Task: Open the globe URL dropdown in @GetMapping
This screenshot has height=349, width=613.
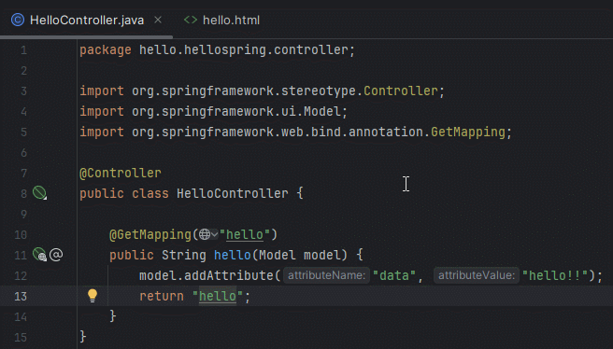Action: [208, 234]
